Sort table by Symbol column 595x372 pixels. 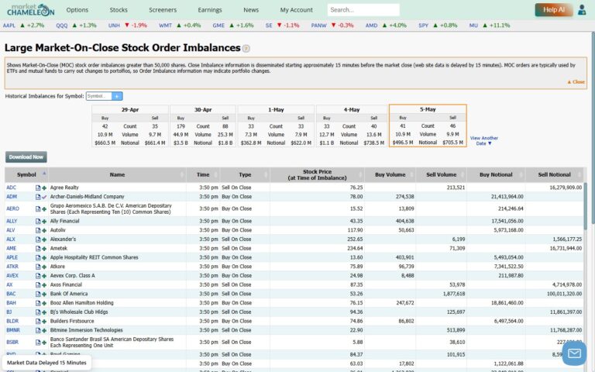click(26, 174)
